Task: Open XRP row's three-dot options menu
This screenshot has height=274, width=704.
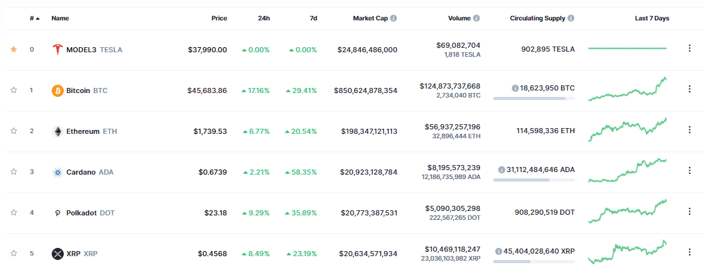Action: [689, 252]
